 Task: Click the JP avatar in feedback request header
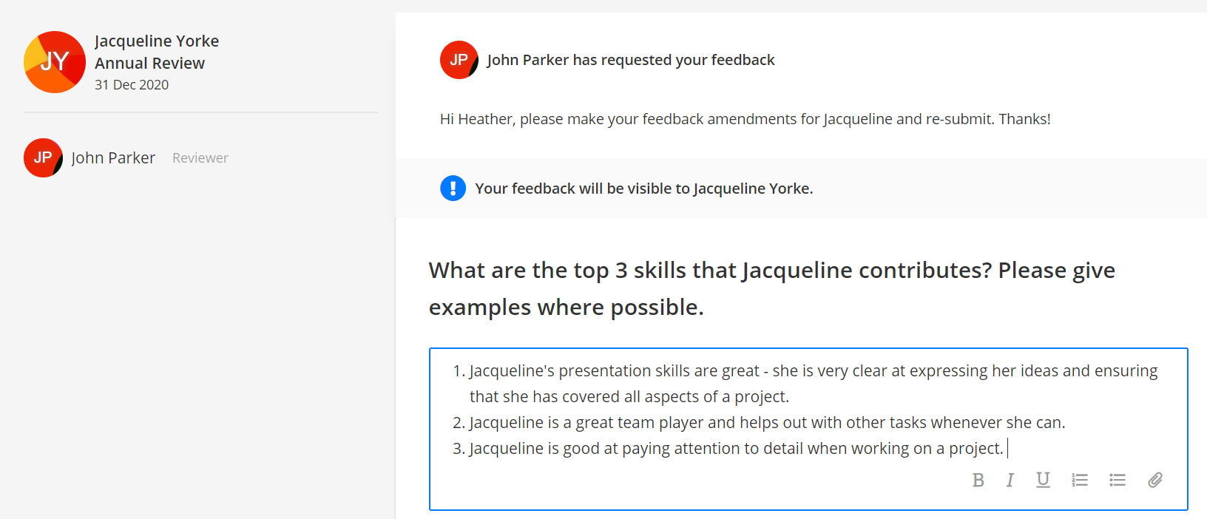click(x=459, y=60)
